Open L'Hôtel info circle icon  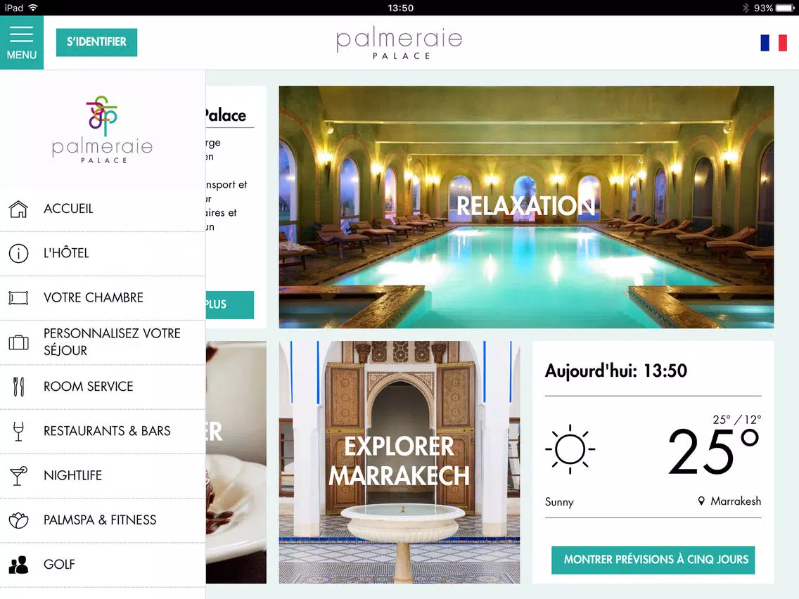(x=18, y=253)
